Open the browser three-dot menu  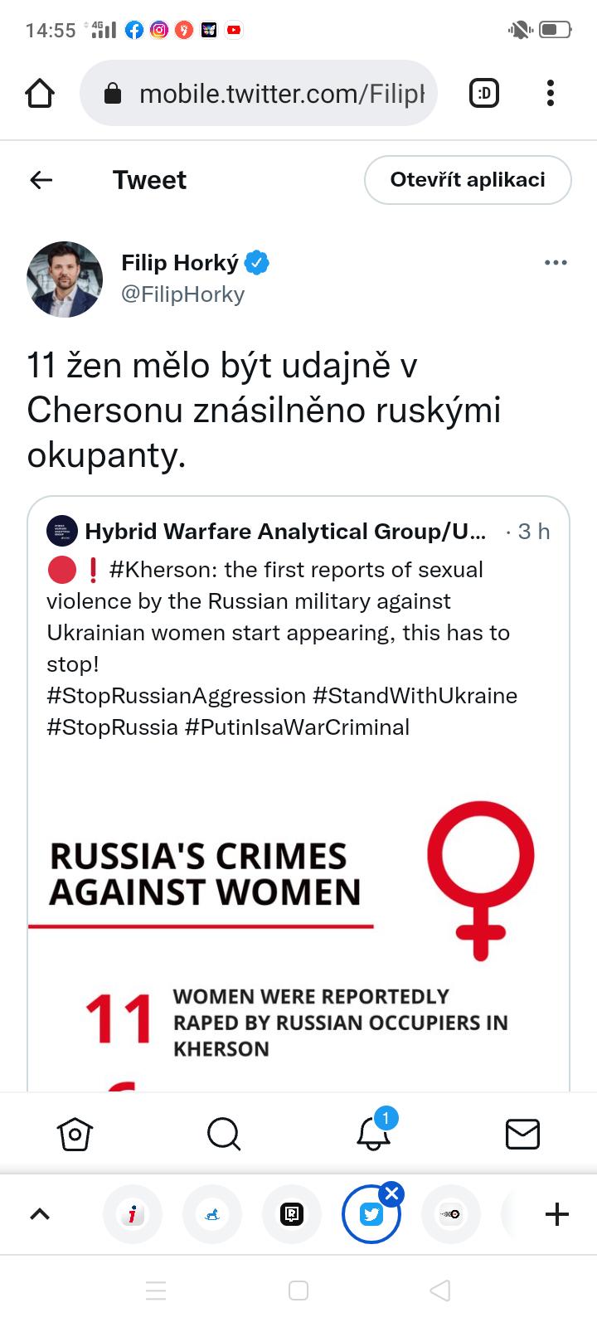point(550,94)
